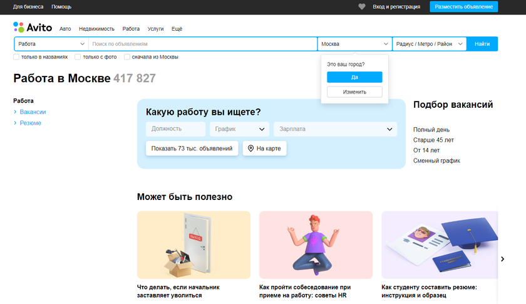Image resolution: width=526 pixels, height=304 pixels.
Task: Click the map pin 'На карте' button
Action: pyautogui.click(x=265, y=149)
